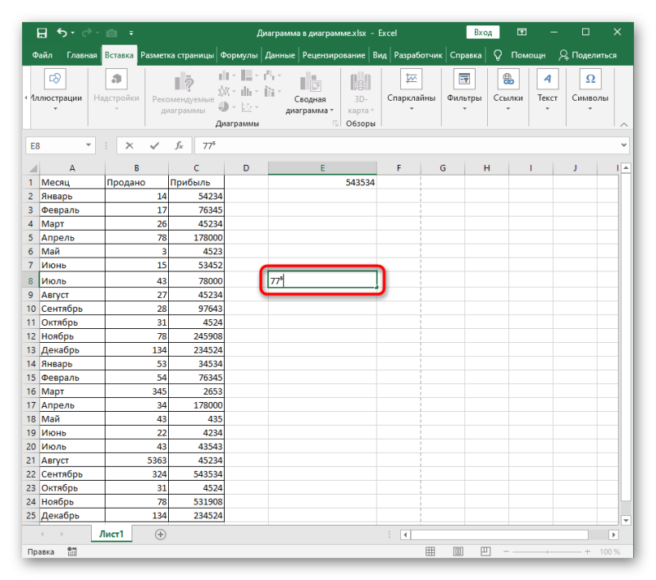Image resolution: width=656 pixels, height=580 pixels.
Task: Click the cell Сентябрь in row 10
Action: coord(72,308)
